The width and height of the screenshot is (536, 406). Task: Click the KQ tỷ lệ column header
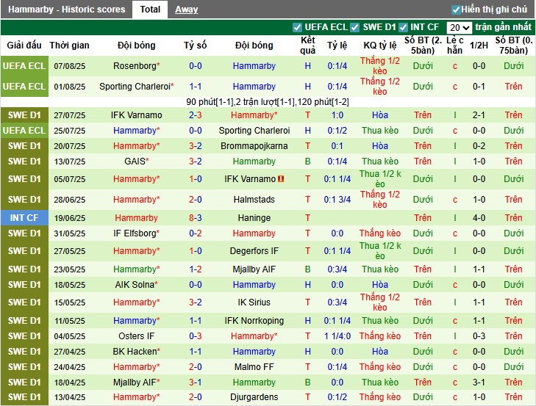click(380, 46)
